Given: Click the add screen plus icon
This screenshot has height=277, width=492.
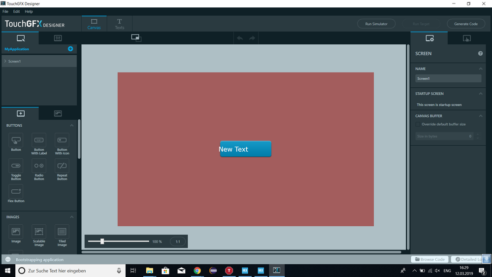Looking at the screenshot, I should (70, 49).
